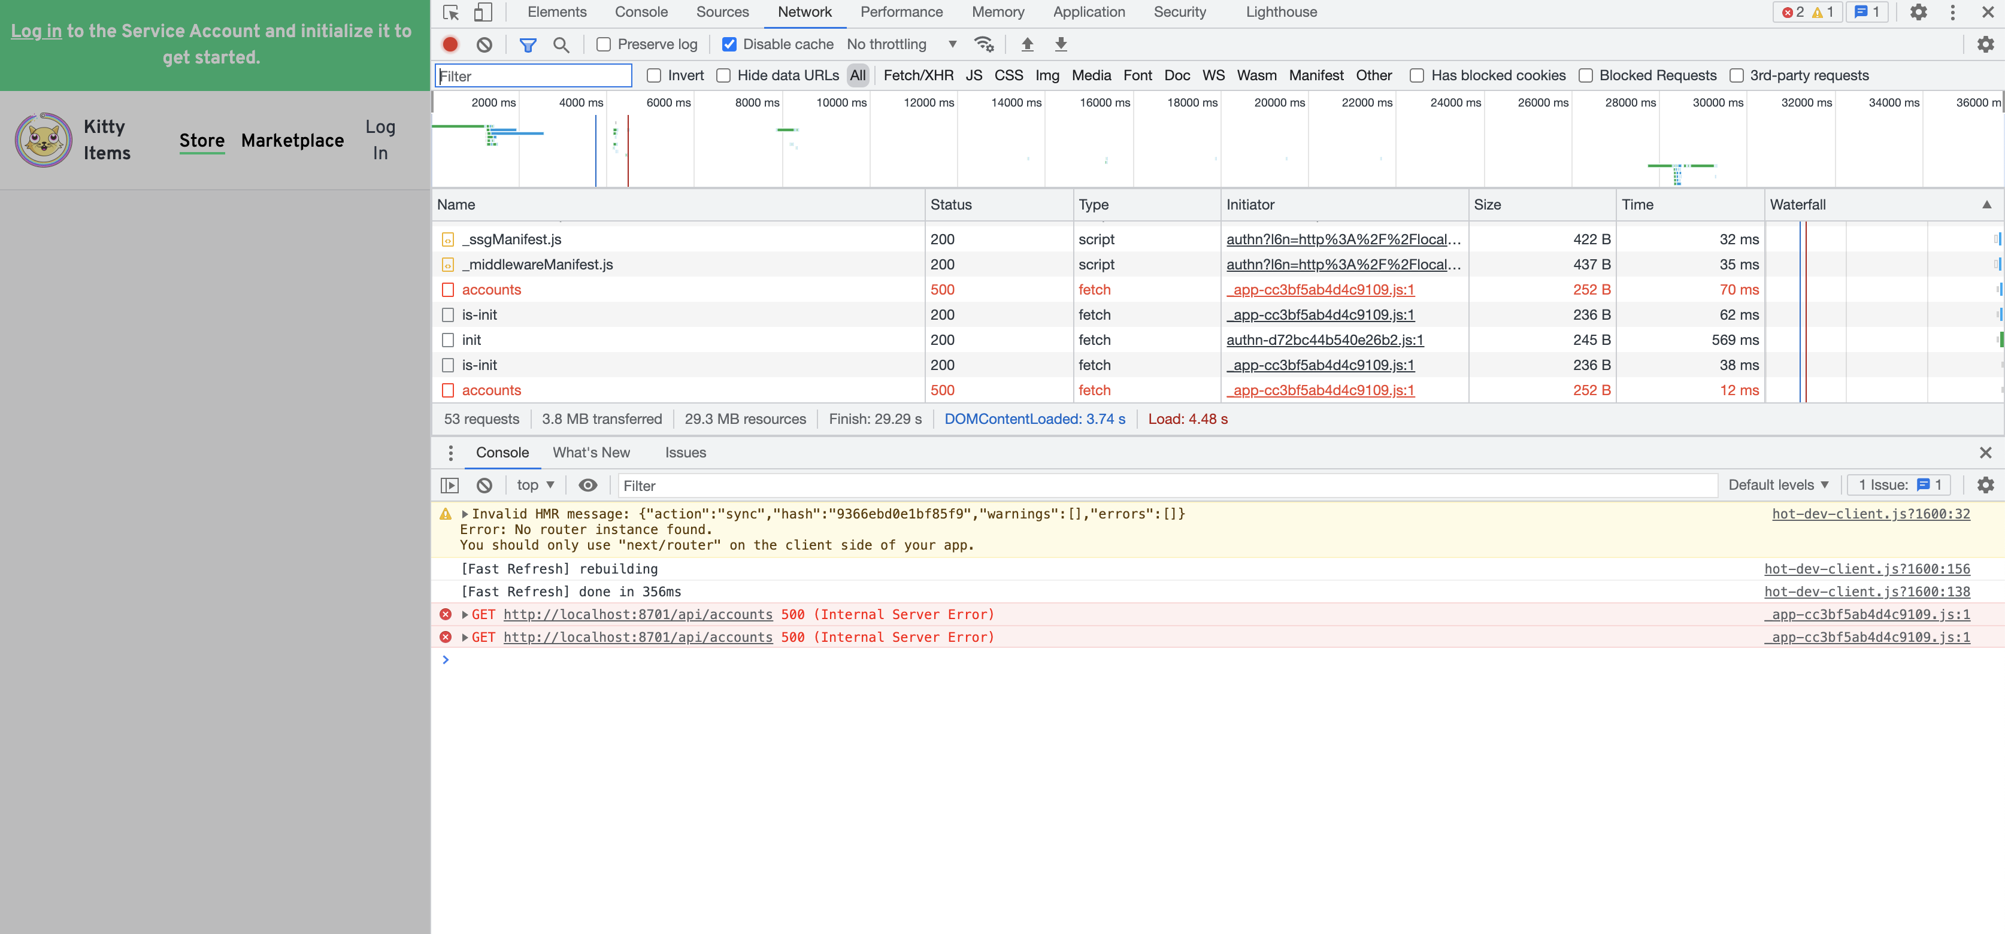Click the inspect element picker icon

(x=451, y=13)
